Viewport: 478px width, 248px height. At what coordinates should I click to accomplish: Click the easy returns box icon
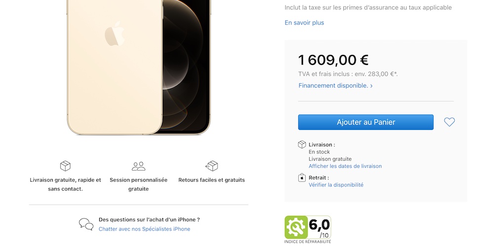(x=211, y=166)
